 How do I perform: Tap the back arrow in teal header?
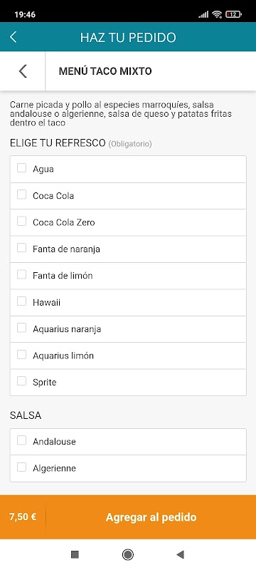(x=14, y=37)
